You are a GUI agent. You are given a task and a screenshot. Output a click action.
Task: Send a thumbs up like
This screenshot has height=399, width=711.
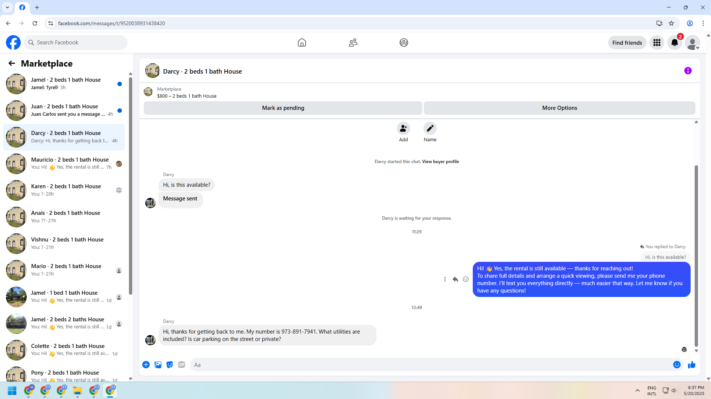pyautogui.click(x=692, y=365)
